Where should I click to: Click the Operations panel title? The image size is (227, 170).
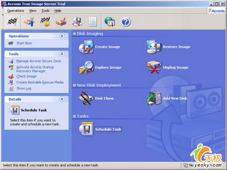pos(19,36)
